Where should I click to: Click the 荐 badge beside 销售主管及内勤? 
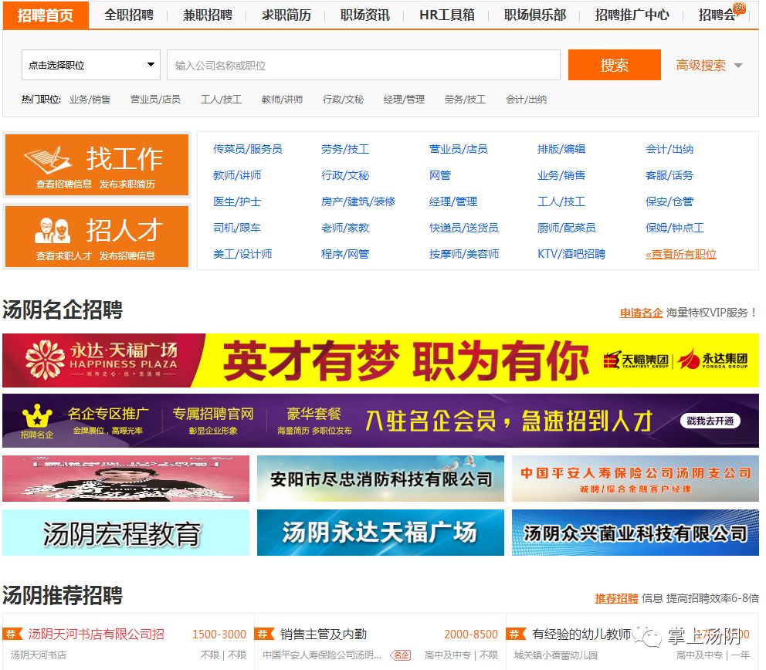point(264,634)
